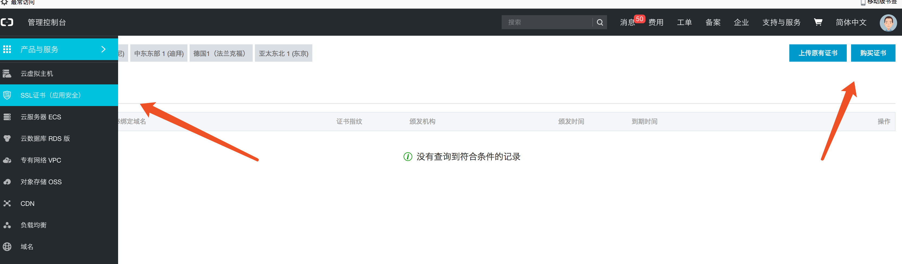Open 支持与服务 menu
The image size is (902, 264).
point(781,22)
